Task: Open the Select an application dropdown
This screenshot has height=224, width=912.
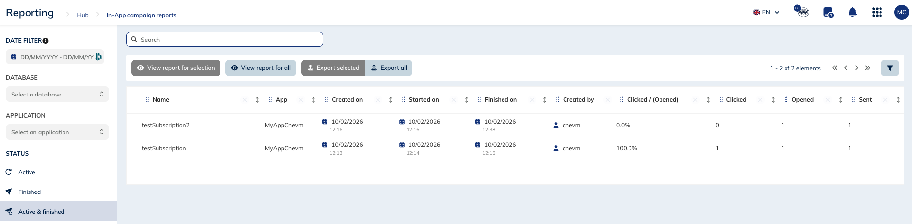Action: (58, 132)
